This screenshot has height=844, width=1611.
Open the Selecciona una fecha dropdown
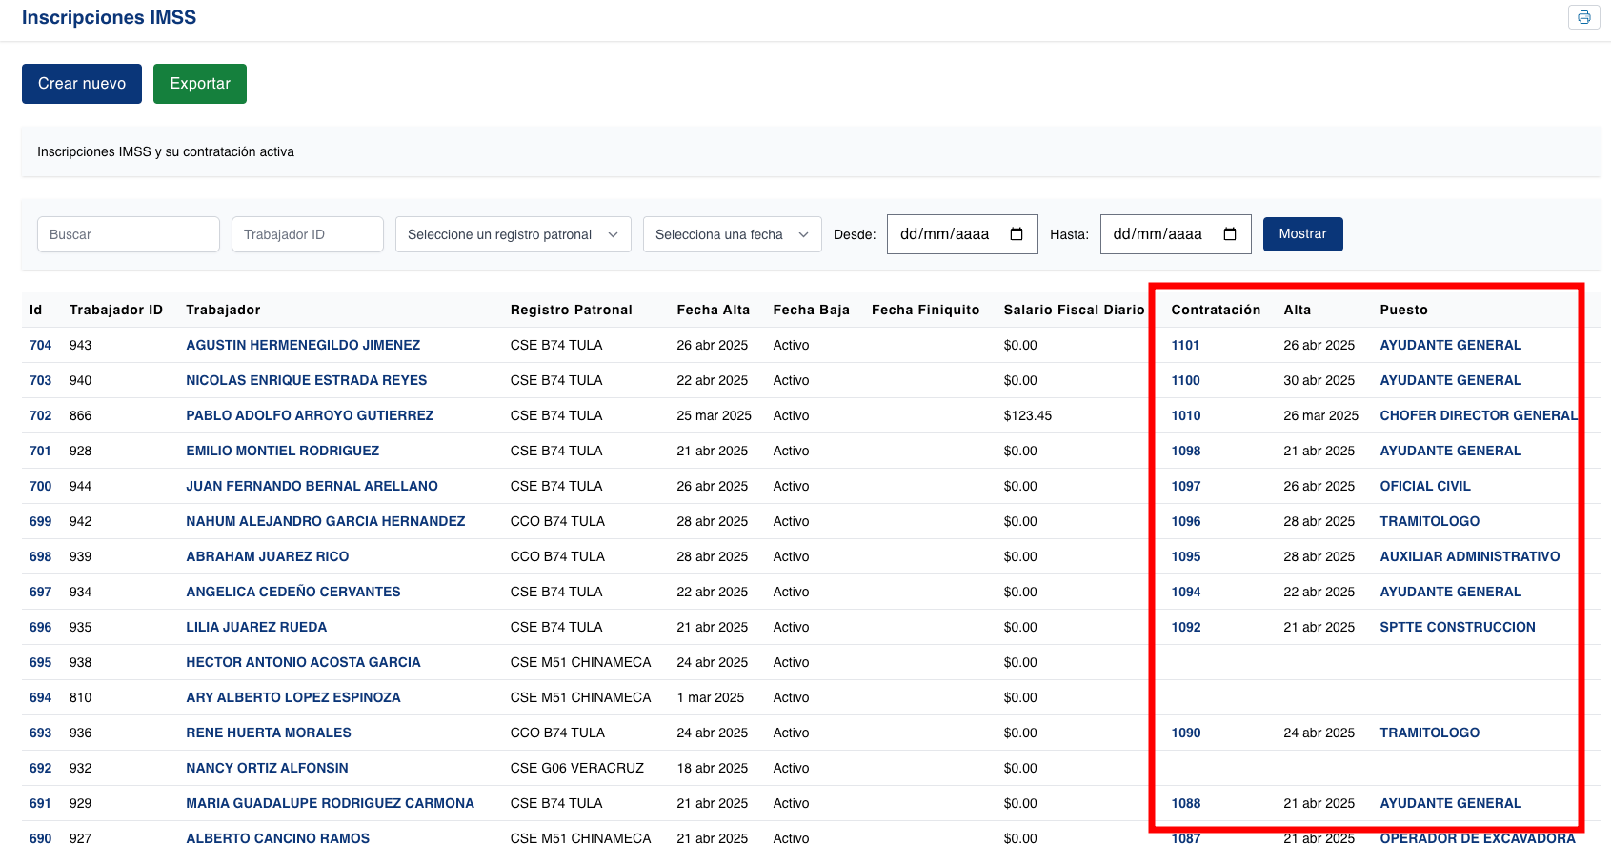732,234
